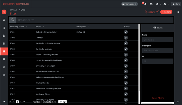
Task: Select the ST012 cell
Action: 12,94
